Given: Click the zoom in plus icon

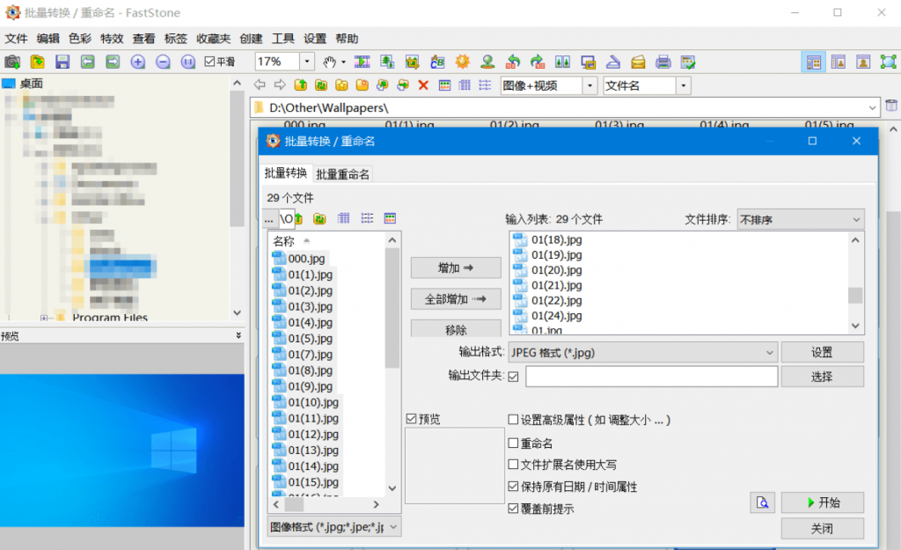Looking at the screenshot, I should [138, 62].
